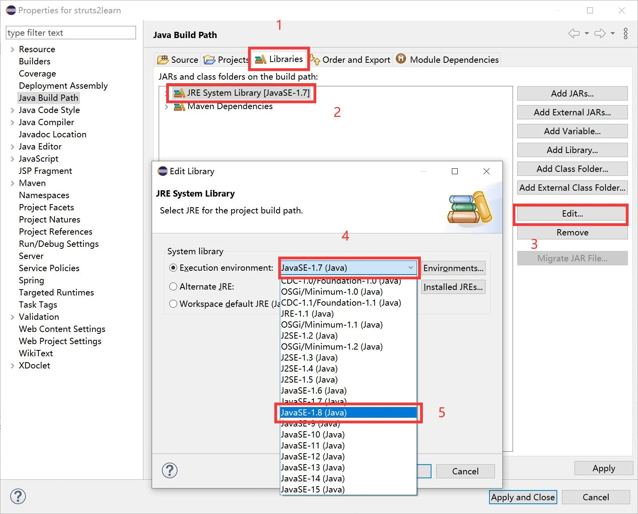
Task: Expand the Maven Dependencies library entry
Action: [x=167, y=106]
